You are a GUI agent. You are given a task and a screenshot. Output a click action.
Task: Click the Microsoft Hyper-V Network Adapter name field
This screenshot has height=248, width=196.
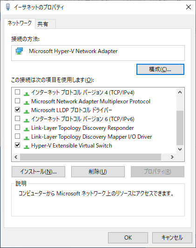click(x=98, y=53)
